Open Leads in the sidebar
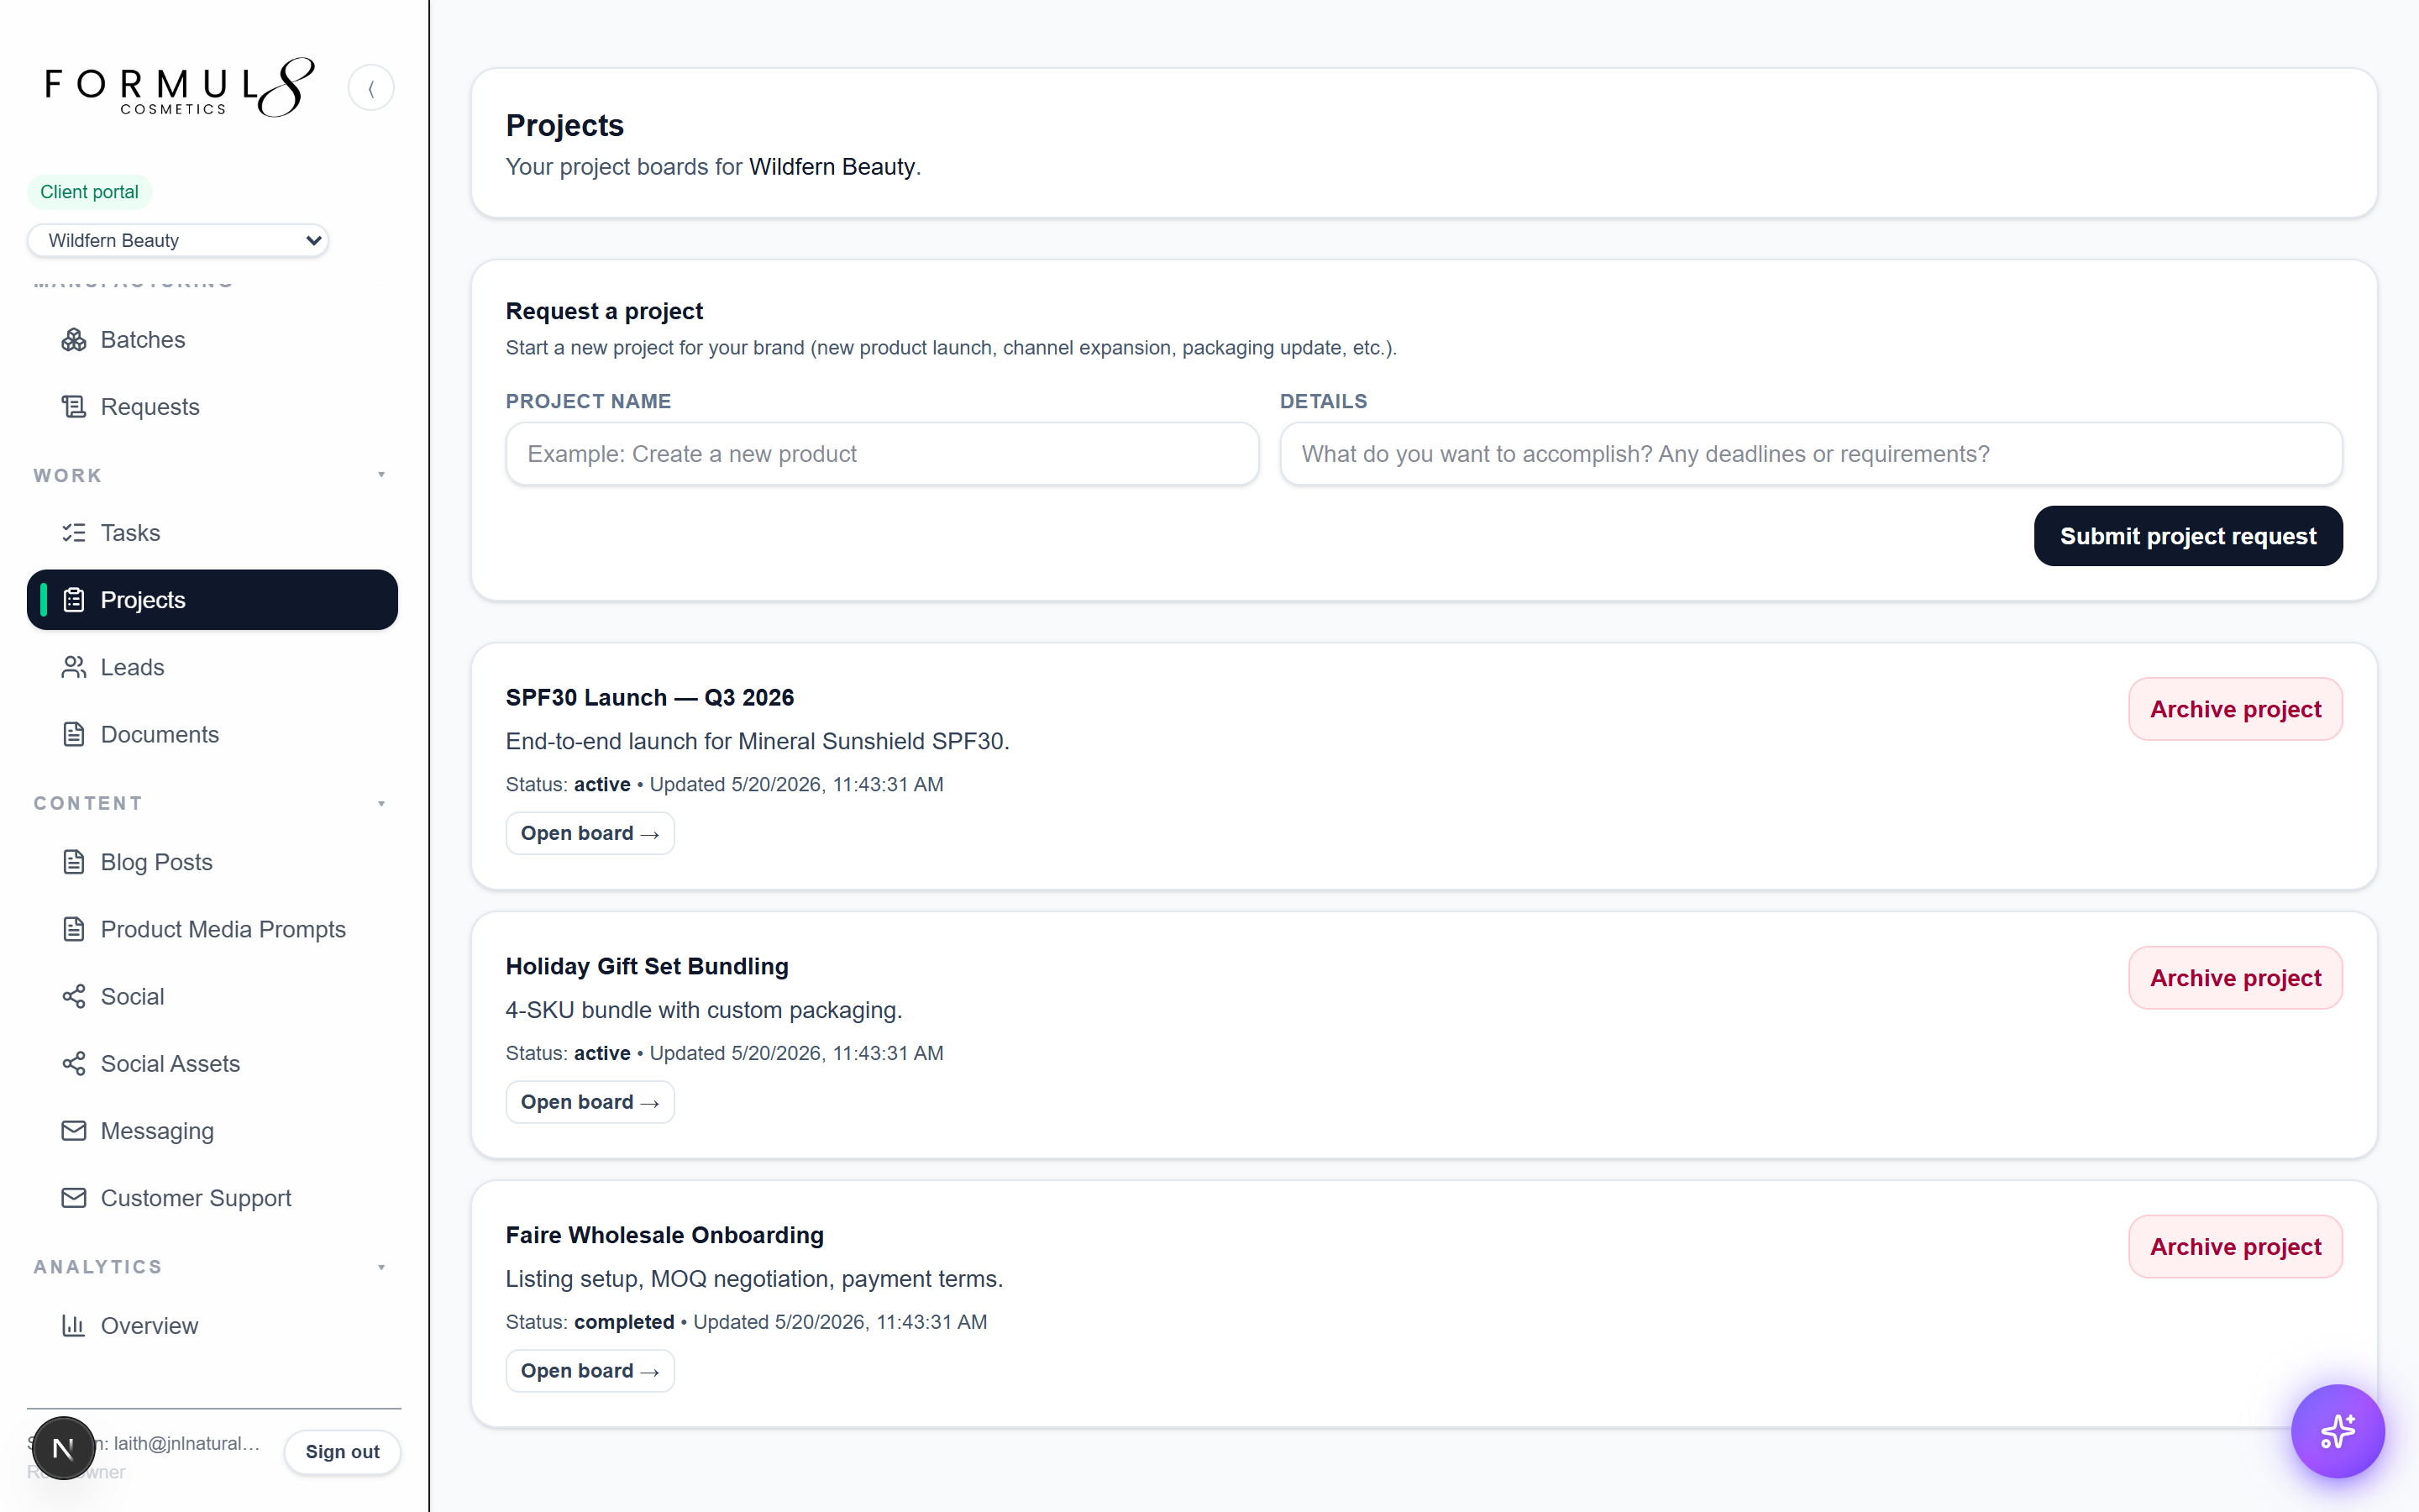The height and width of the screenshot is (1512, 2419). pyautogui.click(x=212, y=667)
